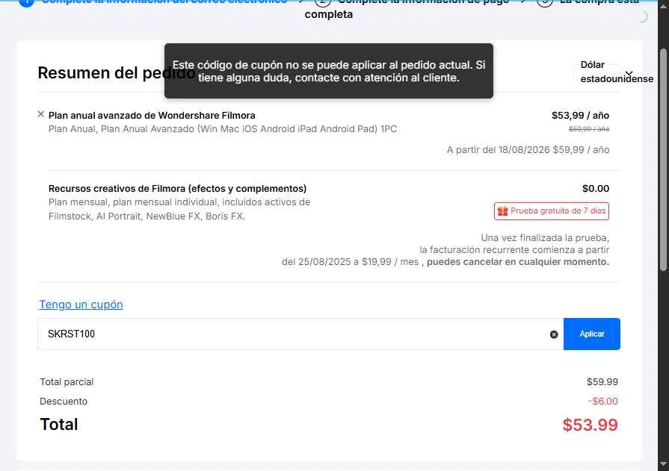
Task: Click the bold 'Total' label
Action: (x=59, y=425)
